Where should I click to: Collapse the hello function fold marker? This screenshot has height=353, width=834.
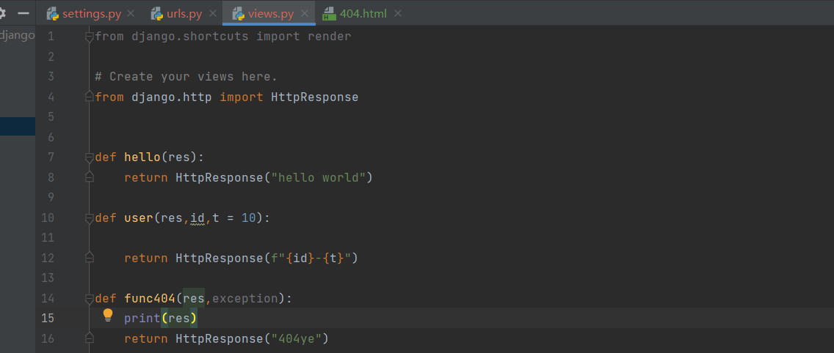(x=90, y=157)
